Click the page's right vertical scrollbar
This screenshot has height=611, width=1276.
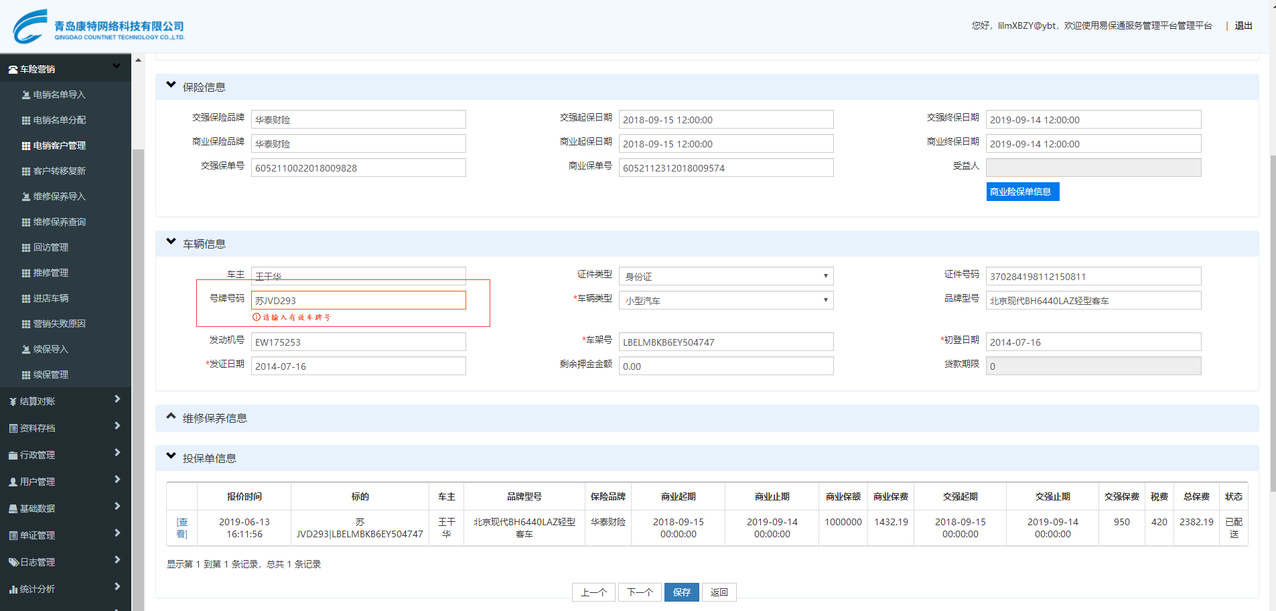1273,324
